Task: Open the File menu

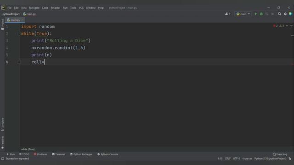Action: coord(9,8)
